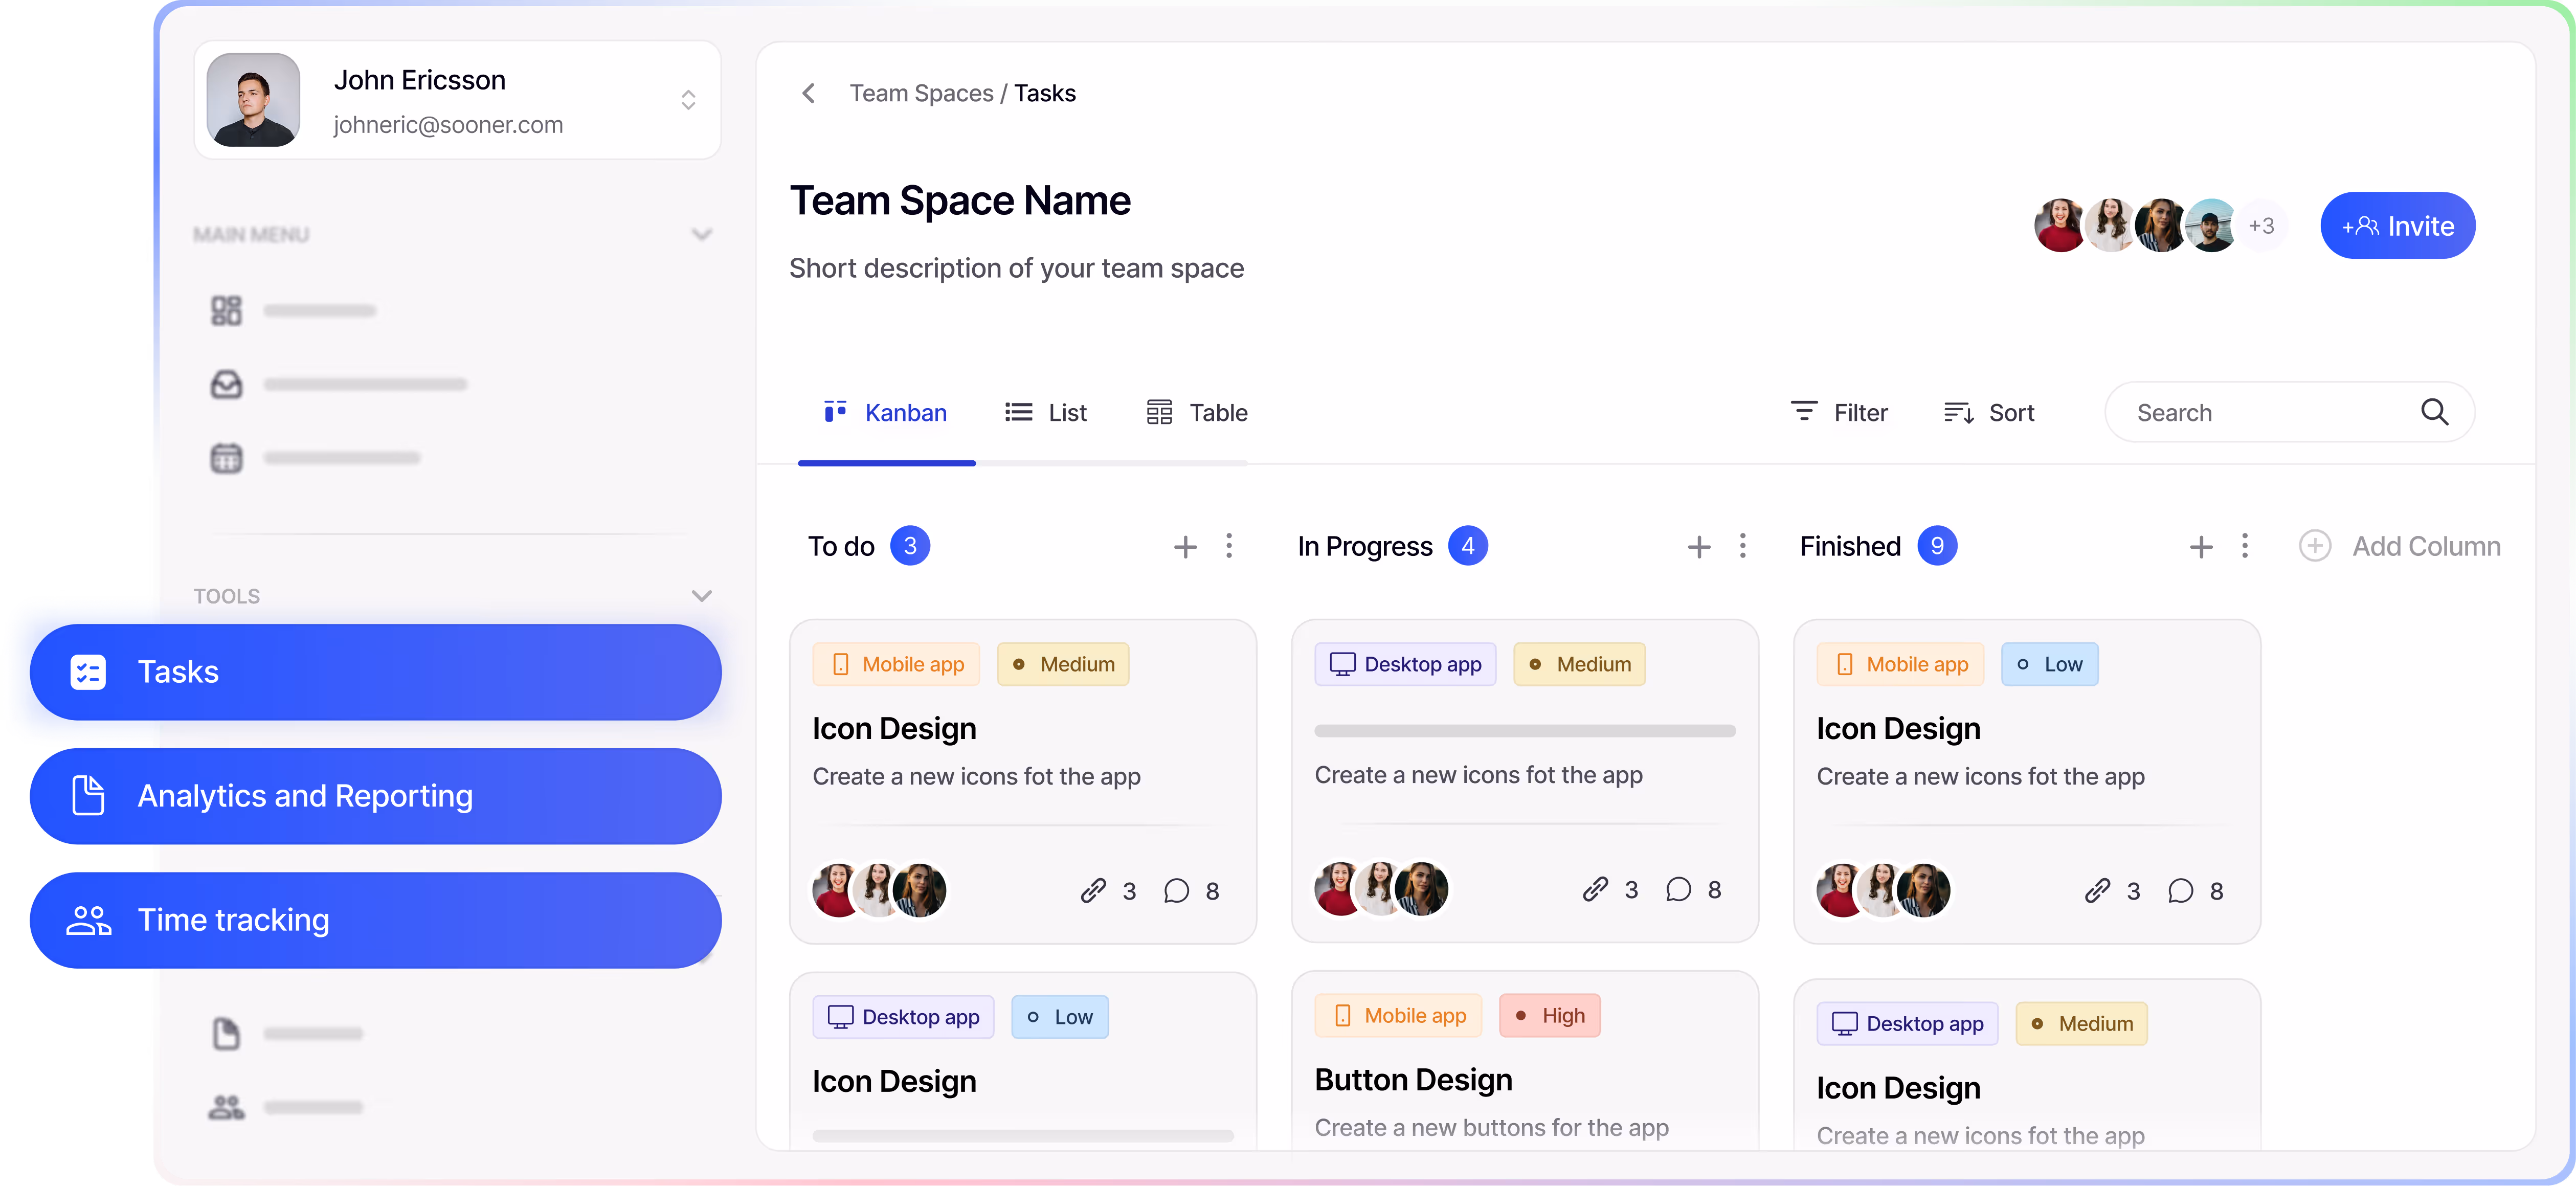Click the people icon at sidebar bottom
This screenshot has height=1186, width=2576.
click(226, 1107)
